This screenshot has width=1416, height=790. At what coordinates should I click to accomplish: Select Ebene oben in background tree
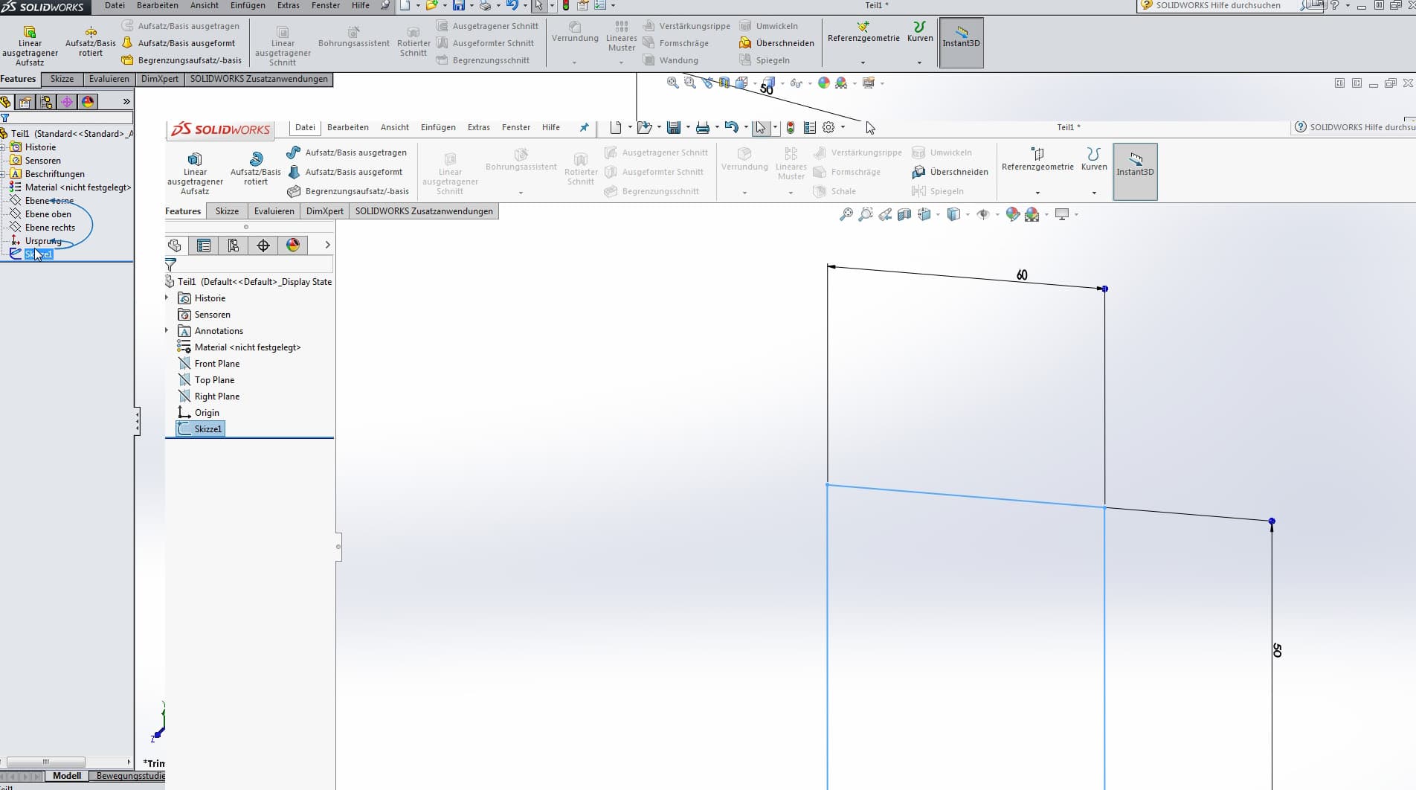(40, 214)
